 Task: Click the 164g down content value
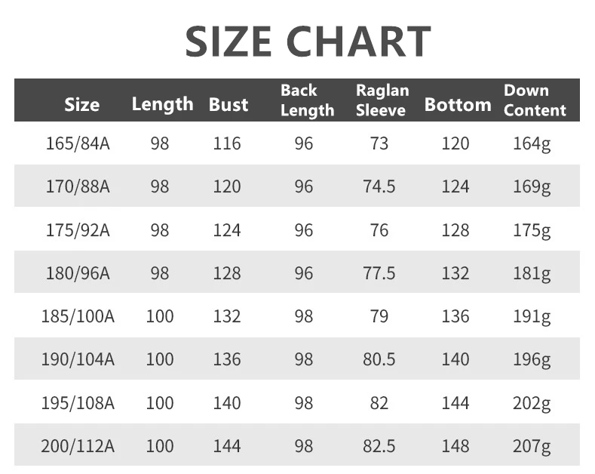[x=532, y=143]
